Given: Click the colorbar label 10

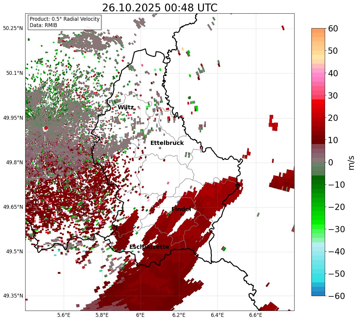Looking at the screenshot, I should tap(333, 140).
